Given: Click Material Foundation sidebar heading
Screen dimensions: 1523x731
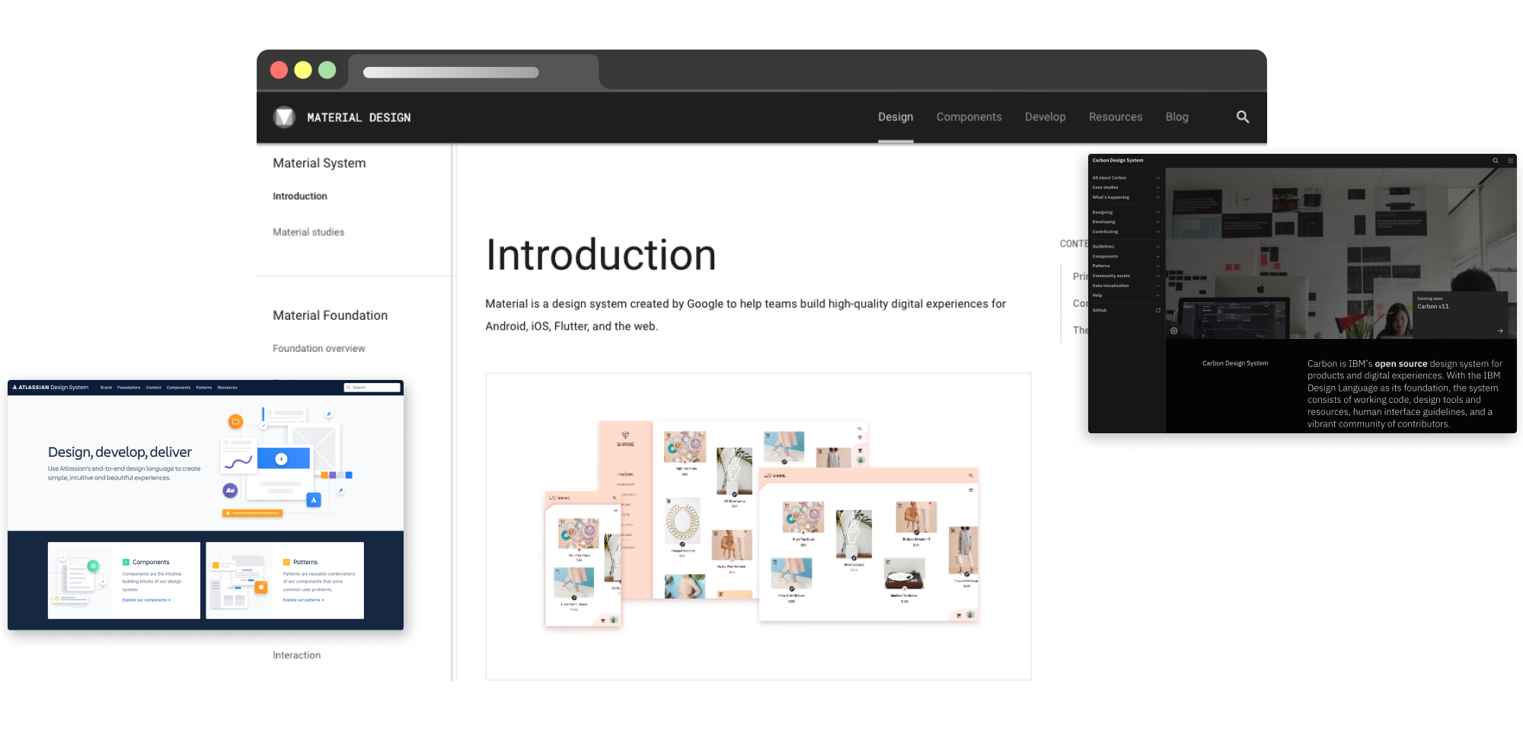Looking at the screenshot, I should pos(330,315).
